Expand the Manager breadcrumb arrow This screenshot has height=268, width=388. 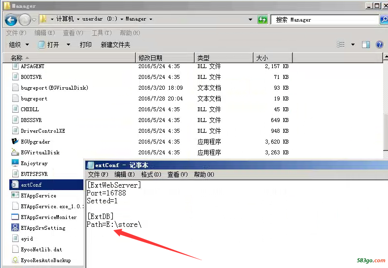pos(151,19)
